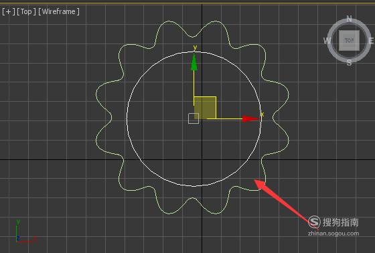
Task: Click the yellow XY-plane handle of gizmo
Action: pyautogui.click(x=205, y=108)
